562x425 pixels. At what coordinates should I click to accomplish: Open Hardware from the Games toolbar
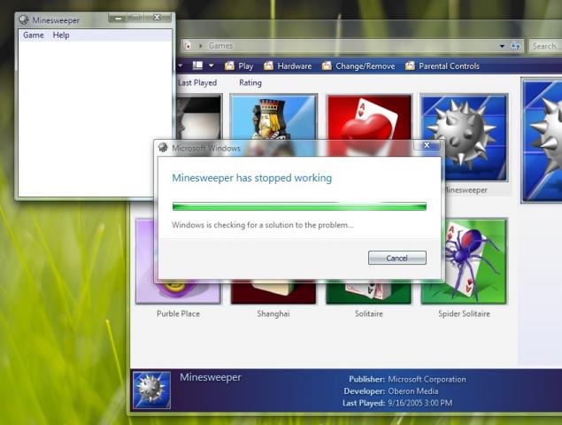tap(288, 66)
